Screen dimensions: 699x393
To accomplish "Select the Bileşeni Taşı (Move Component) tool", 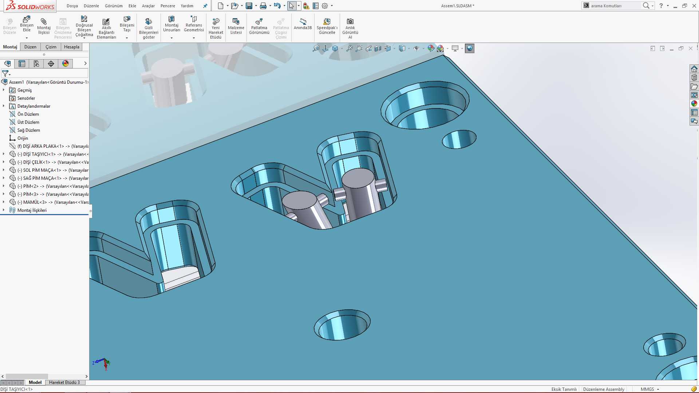I will click(127, 24).
